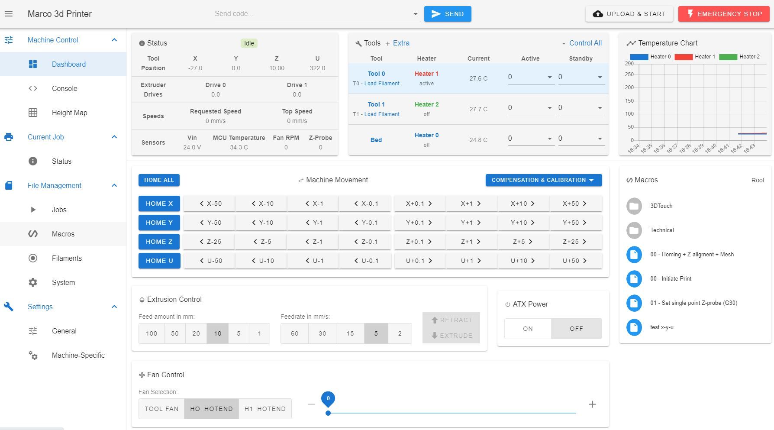Set feedrate to 60 mm/s
Image resolution: width=774 pixels, height=430 pixels.
(294, 333)
